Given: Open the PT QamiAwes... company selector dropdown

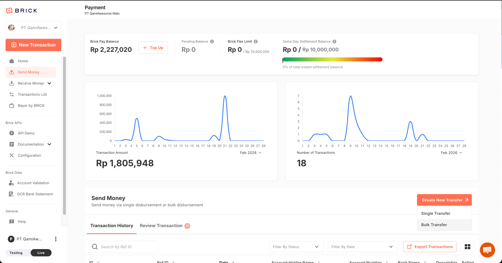Looking at the screenshot, I should click(x=33, y=27).
